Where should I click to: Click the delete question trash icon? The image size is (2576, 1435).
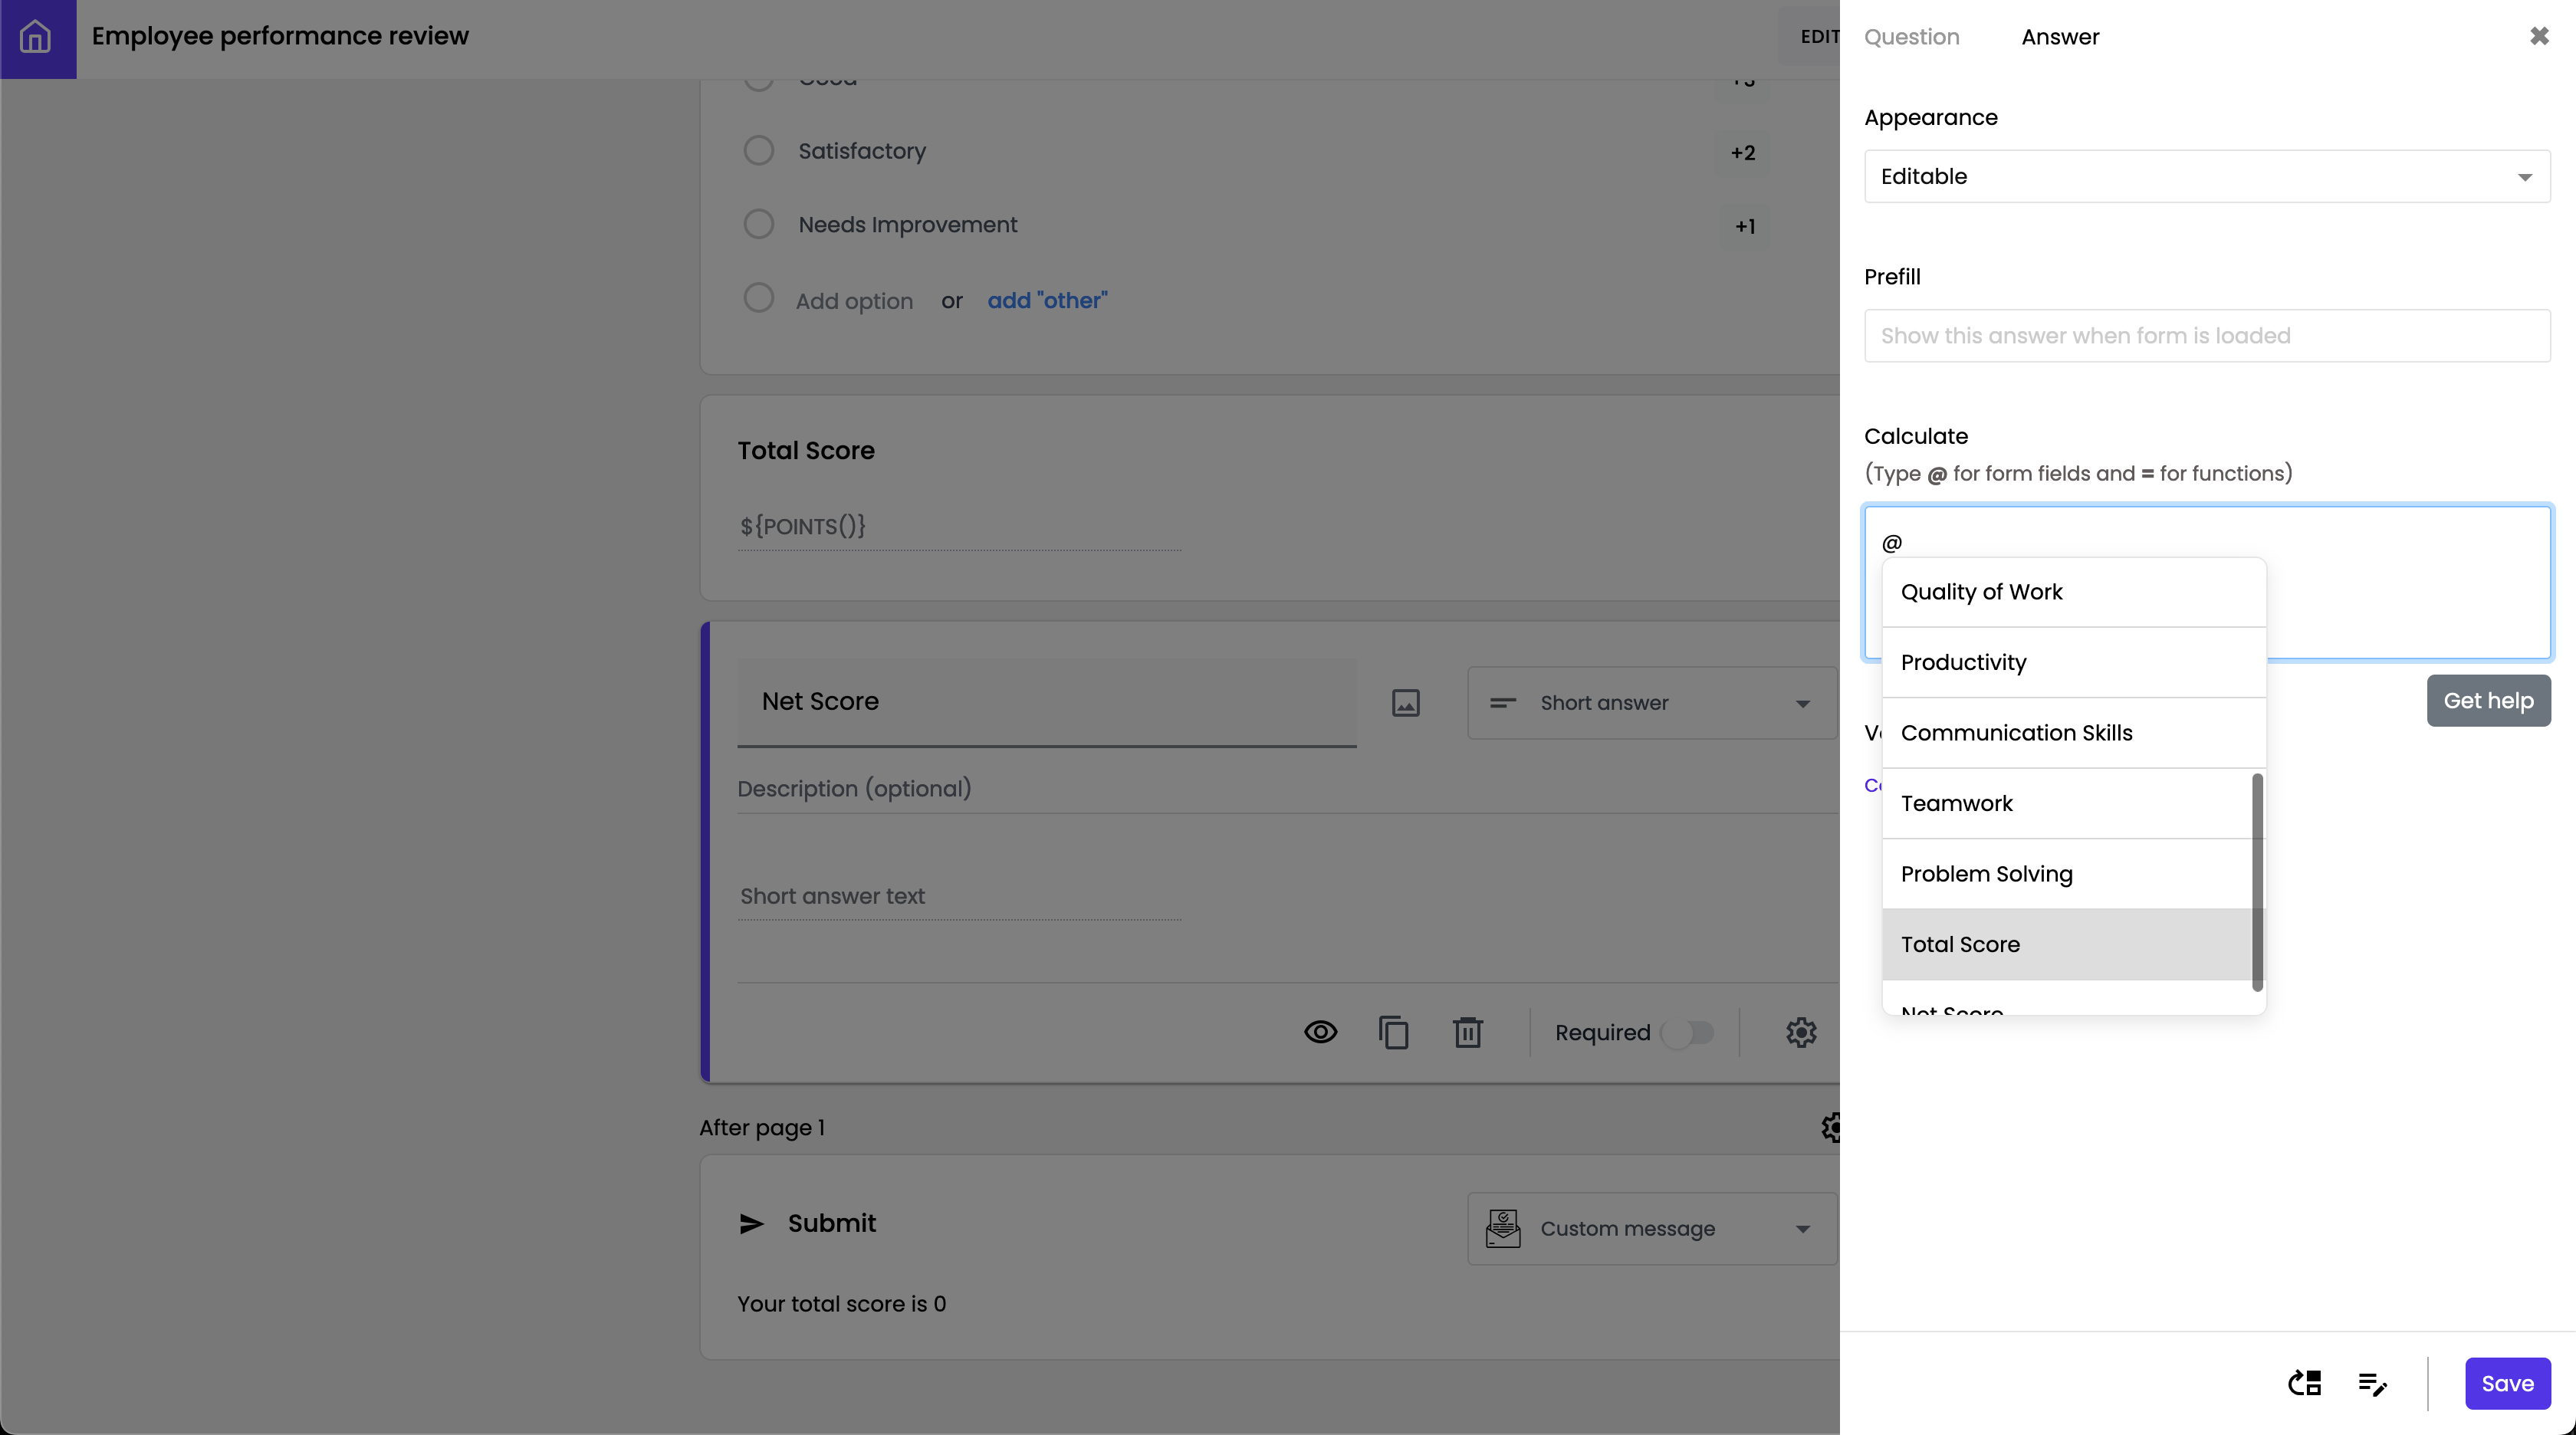click(1468, 1032)
